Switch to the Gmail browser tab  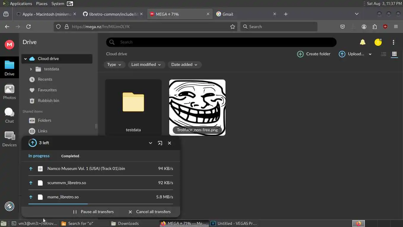pos(246,14)
